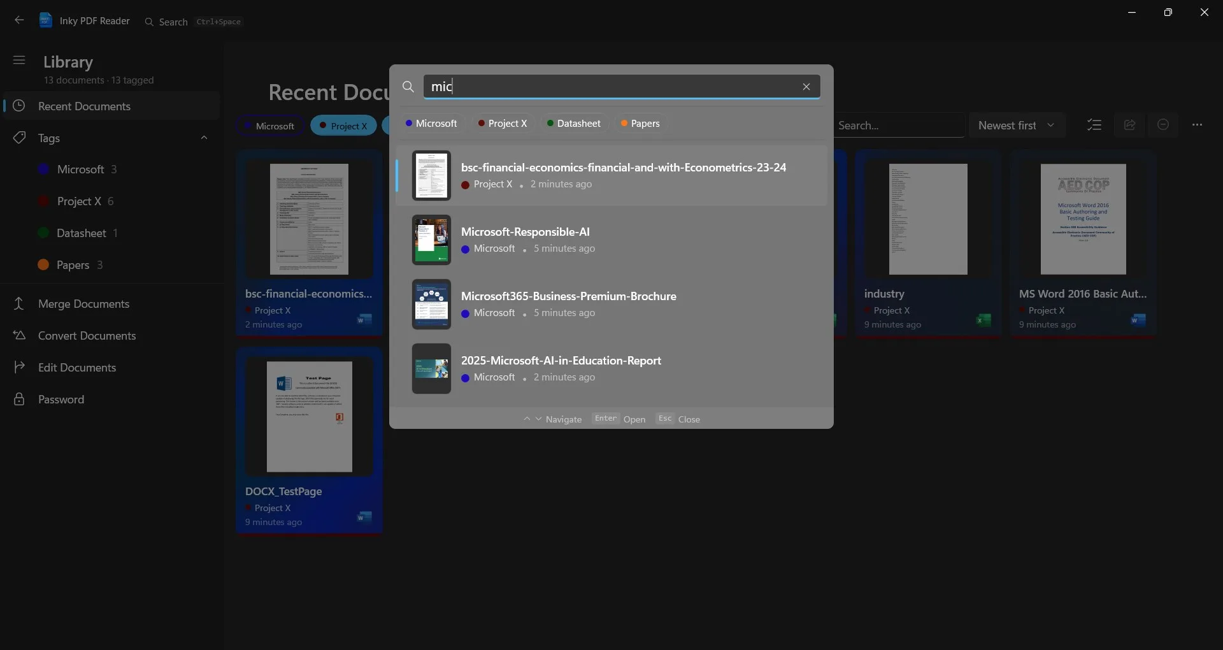This screenshot has width=1223, height=650.
Task: Open the DOCX_TestPage document card
Action: [310, 441]
